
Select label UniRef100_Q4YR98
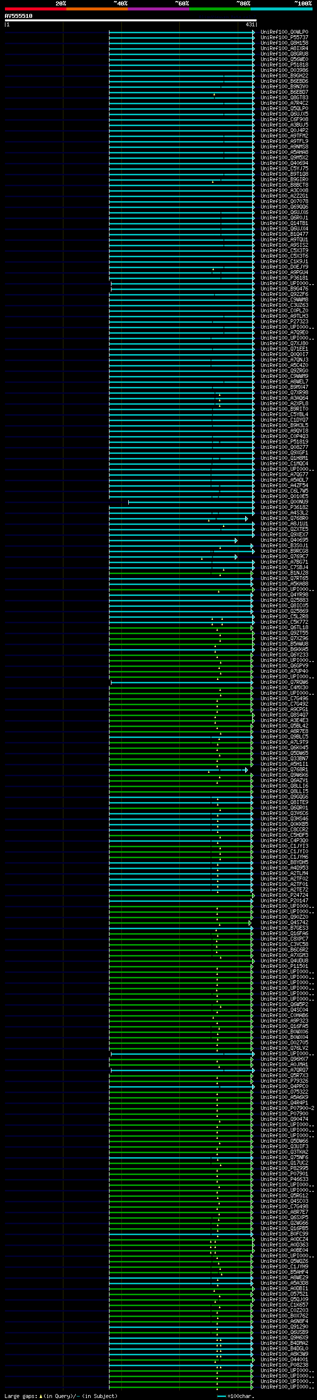click(x=284, y=594)
